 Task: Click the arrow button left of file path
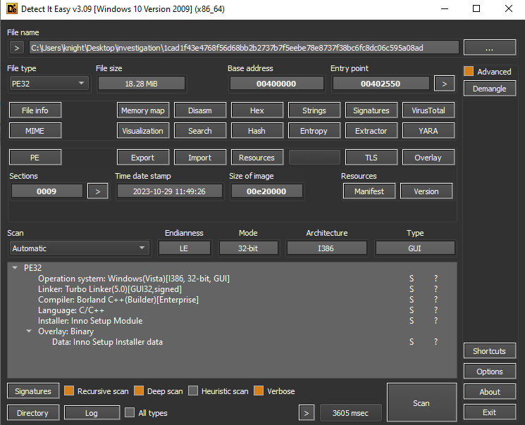17,48
